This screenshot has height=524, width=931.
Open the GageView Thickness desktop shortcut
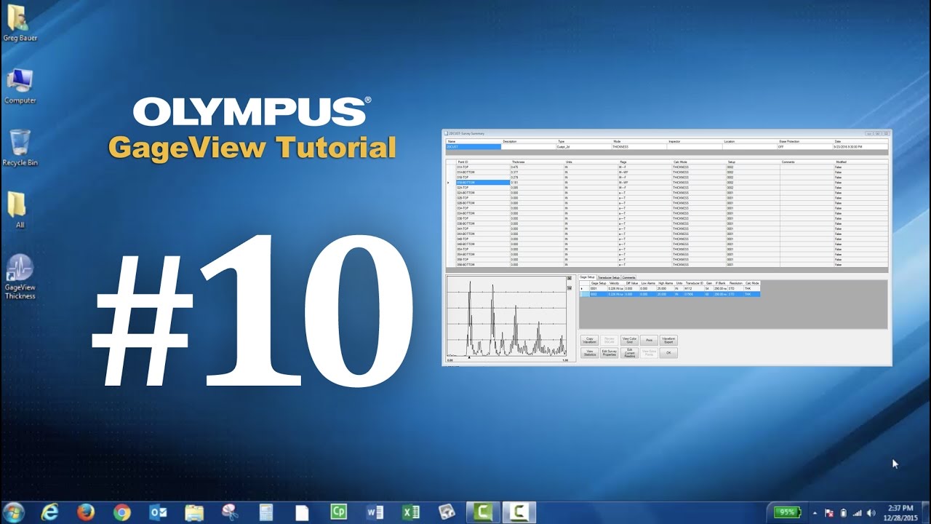[x=20, y=277]
